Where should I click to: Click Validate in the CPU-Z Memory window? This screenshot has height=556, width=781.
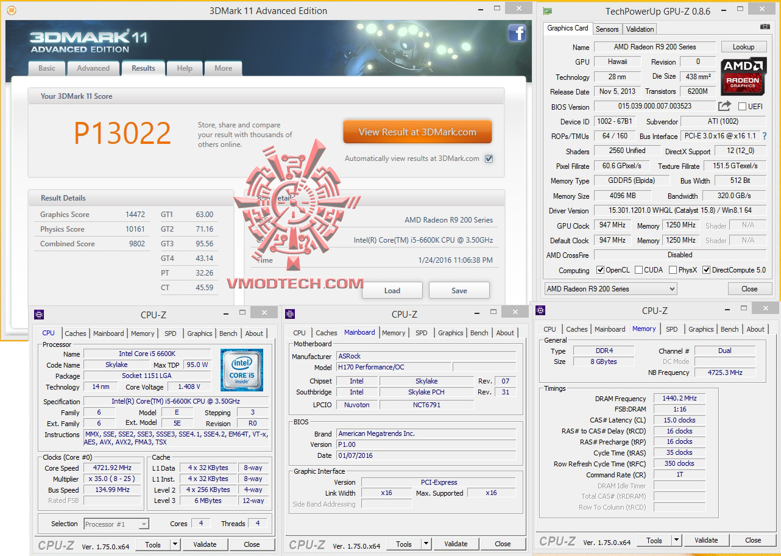(706, 540)
